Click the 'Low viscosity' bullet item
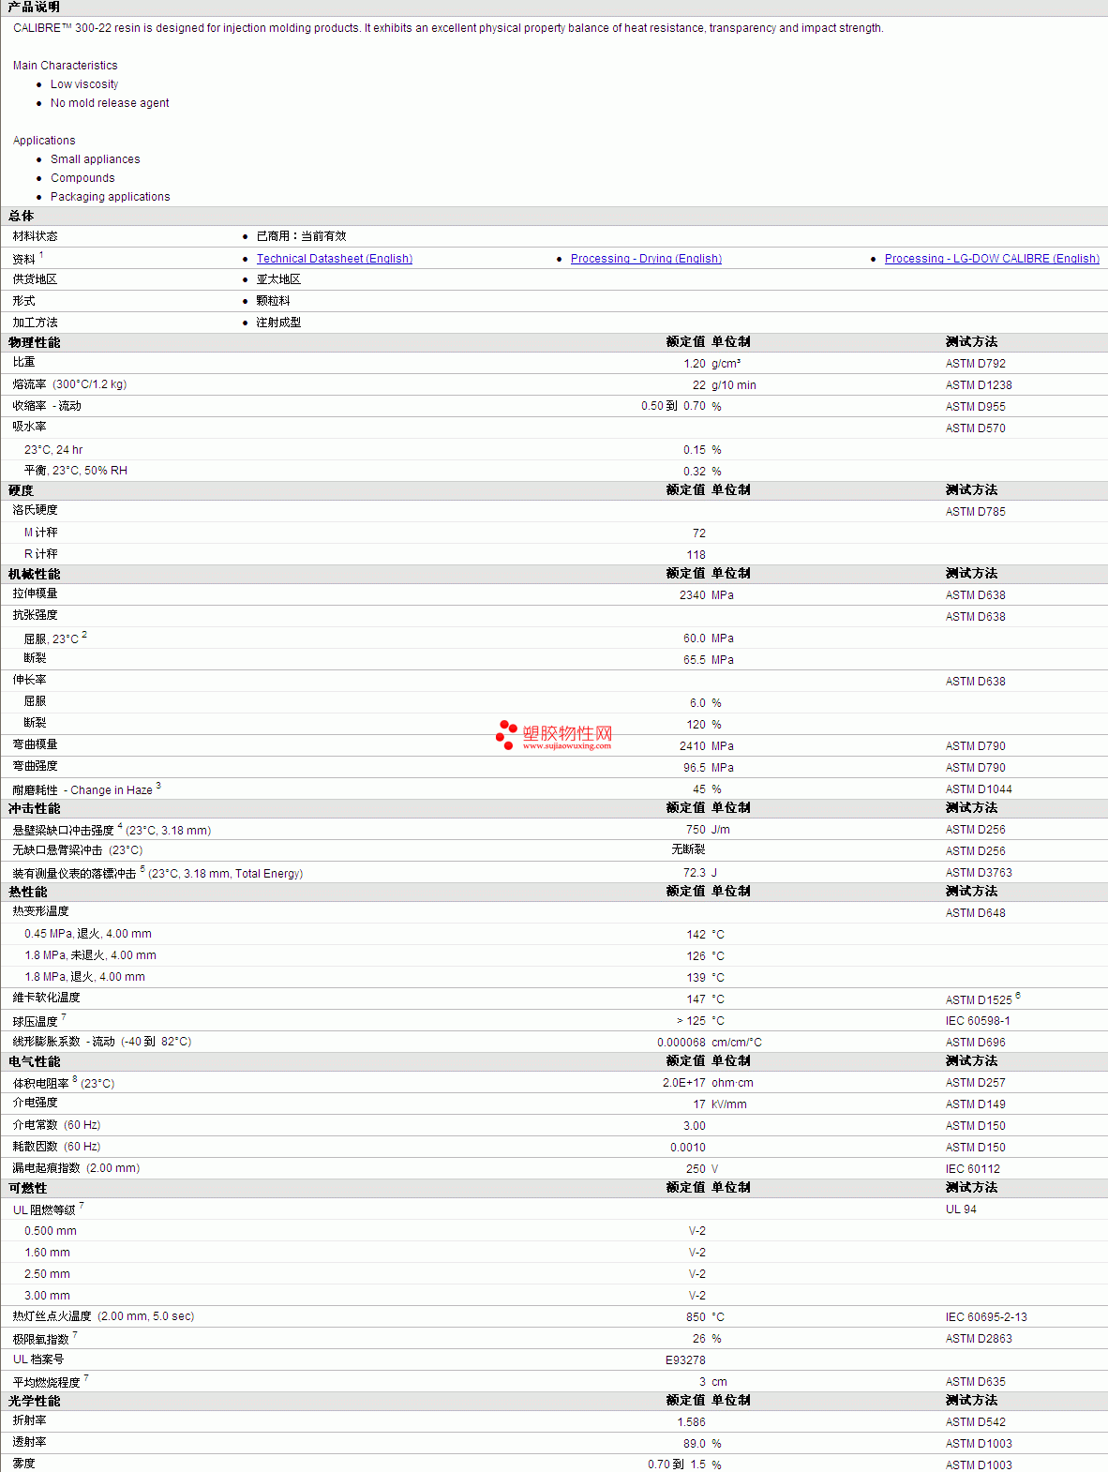The width and height of the screenshot is (1108, 1472). click(x=84, y=84)
